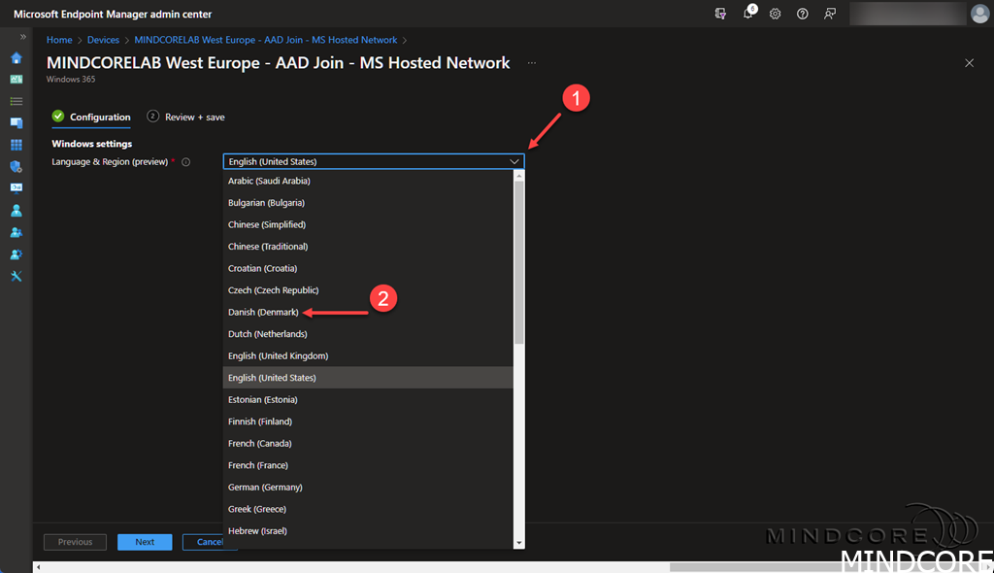994x573 pixels.
Task: Open the Devices icon in the sidebar
Action: [x=16, y=123]
